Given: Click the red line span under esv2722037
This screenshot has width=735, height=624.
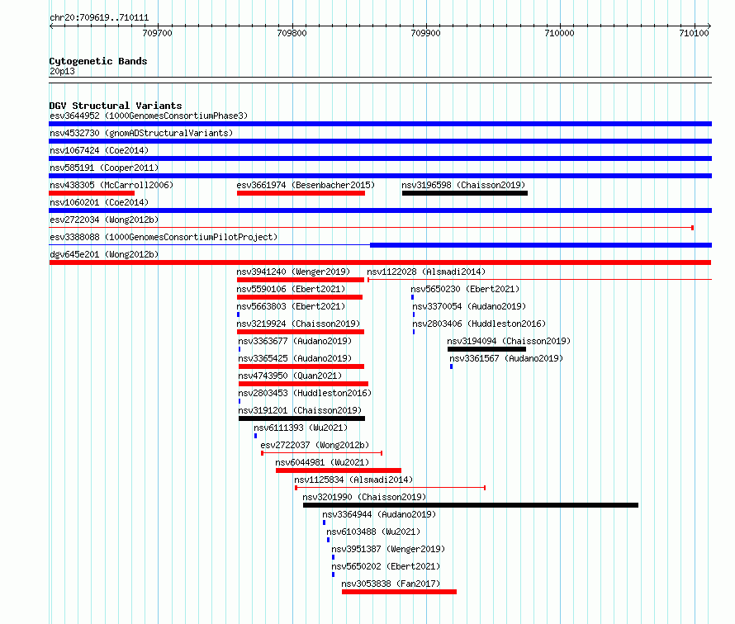Looking at the screenshot, I should click(322, 453).
